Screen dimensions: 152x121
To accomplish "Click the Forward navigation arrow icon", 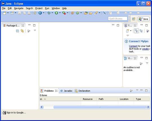I will [138, 13].
